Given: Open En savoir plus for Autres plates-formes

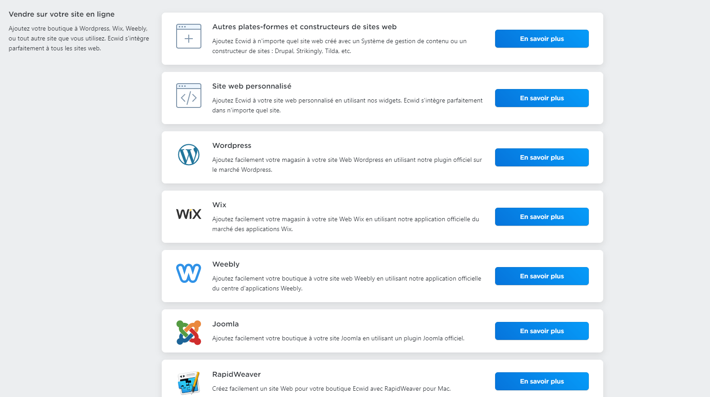Looking at the screenshot, I should 542,39.
